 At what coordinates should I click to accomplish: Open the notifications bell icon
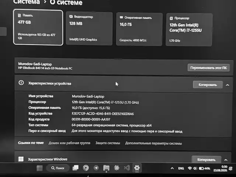(x=231, y=169)
